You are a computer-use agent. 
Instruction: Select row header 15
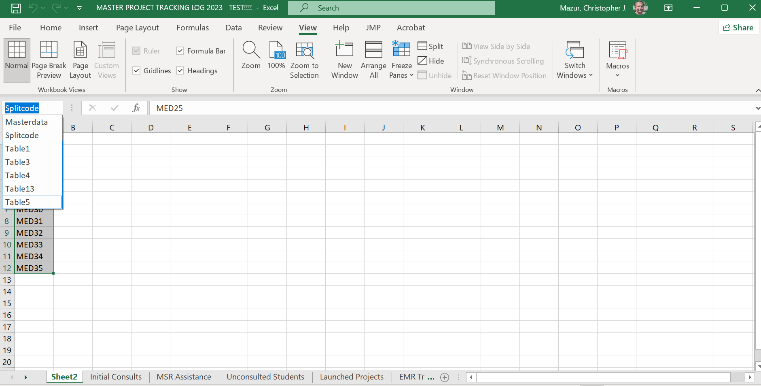[7, 303]
